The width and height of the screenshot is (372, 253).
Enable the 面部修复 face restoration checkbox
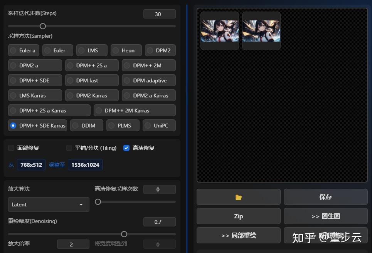pos(11,148)
